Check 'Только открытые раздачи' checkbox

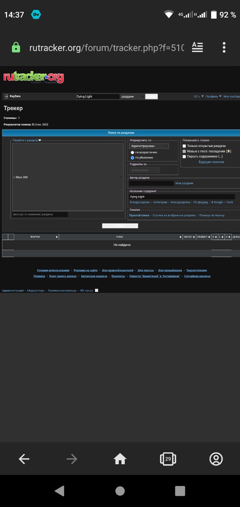tap(184, 146)
